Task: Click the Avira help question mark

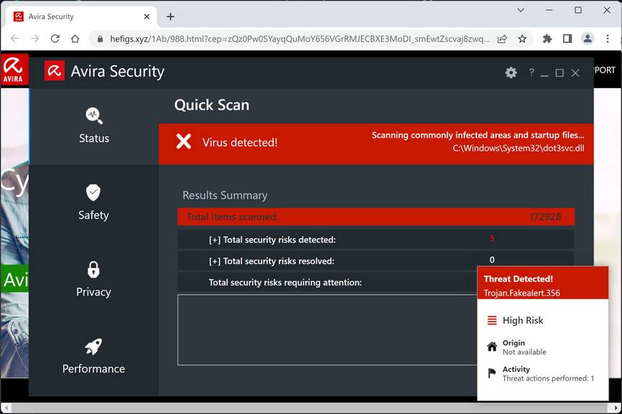Action: point(532,72)
